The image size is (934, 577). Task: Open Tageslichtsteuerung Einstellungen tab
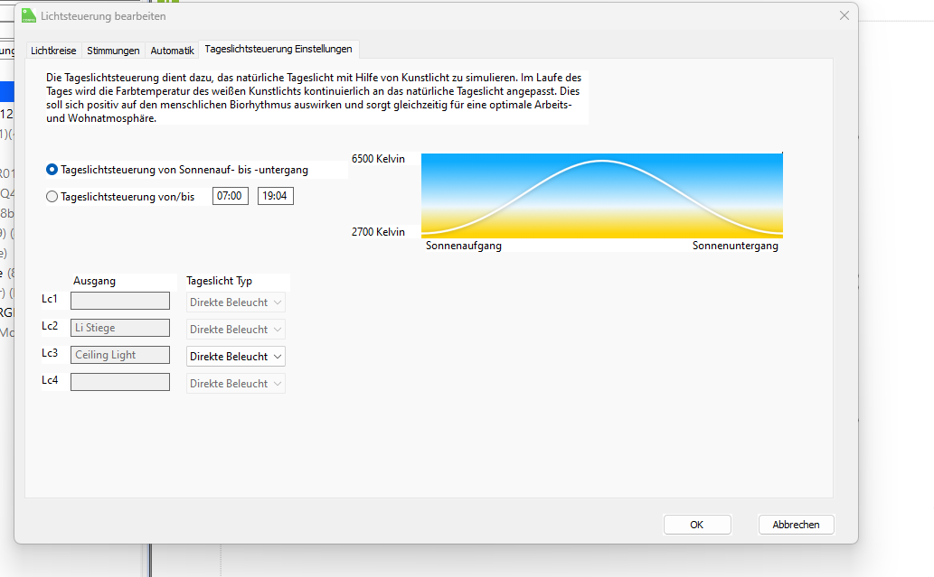(278, 49)
